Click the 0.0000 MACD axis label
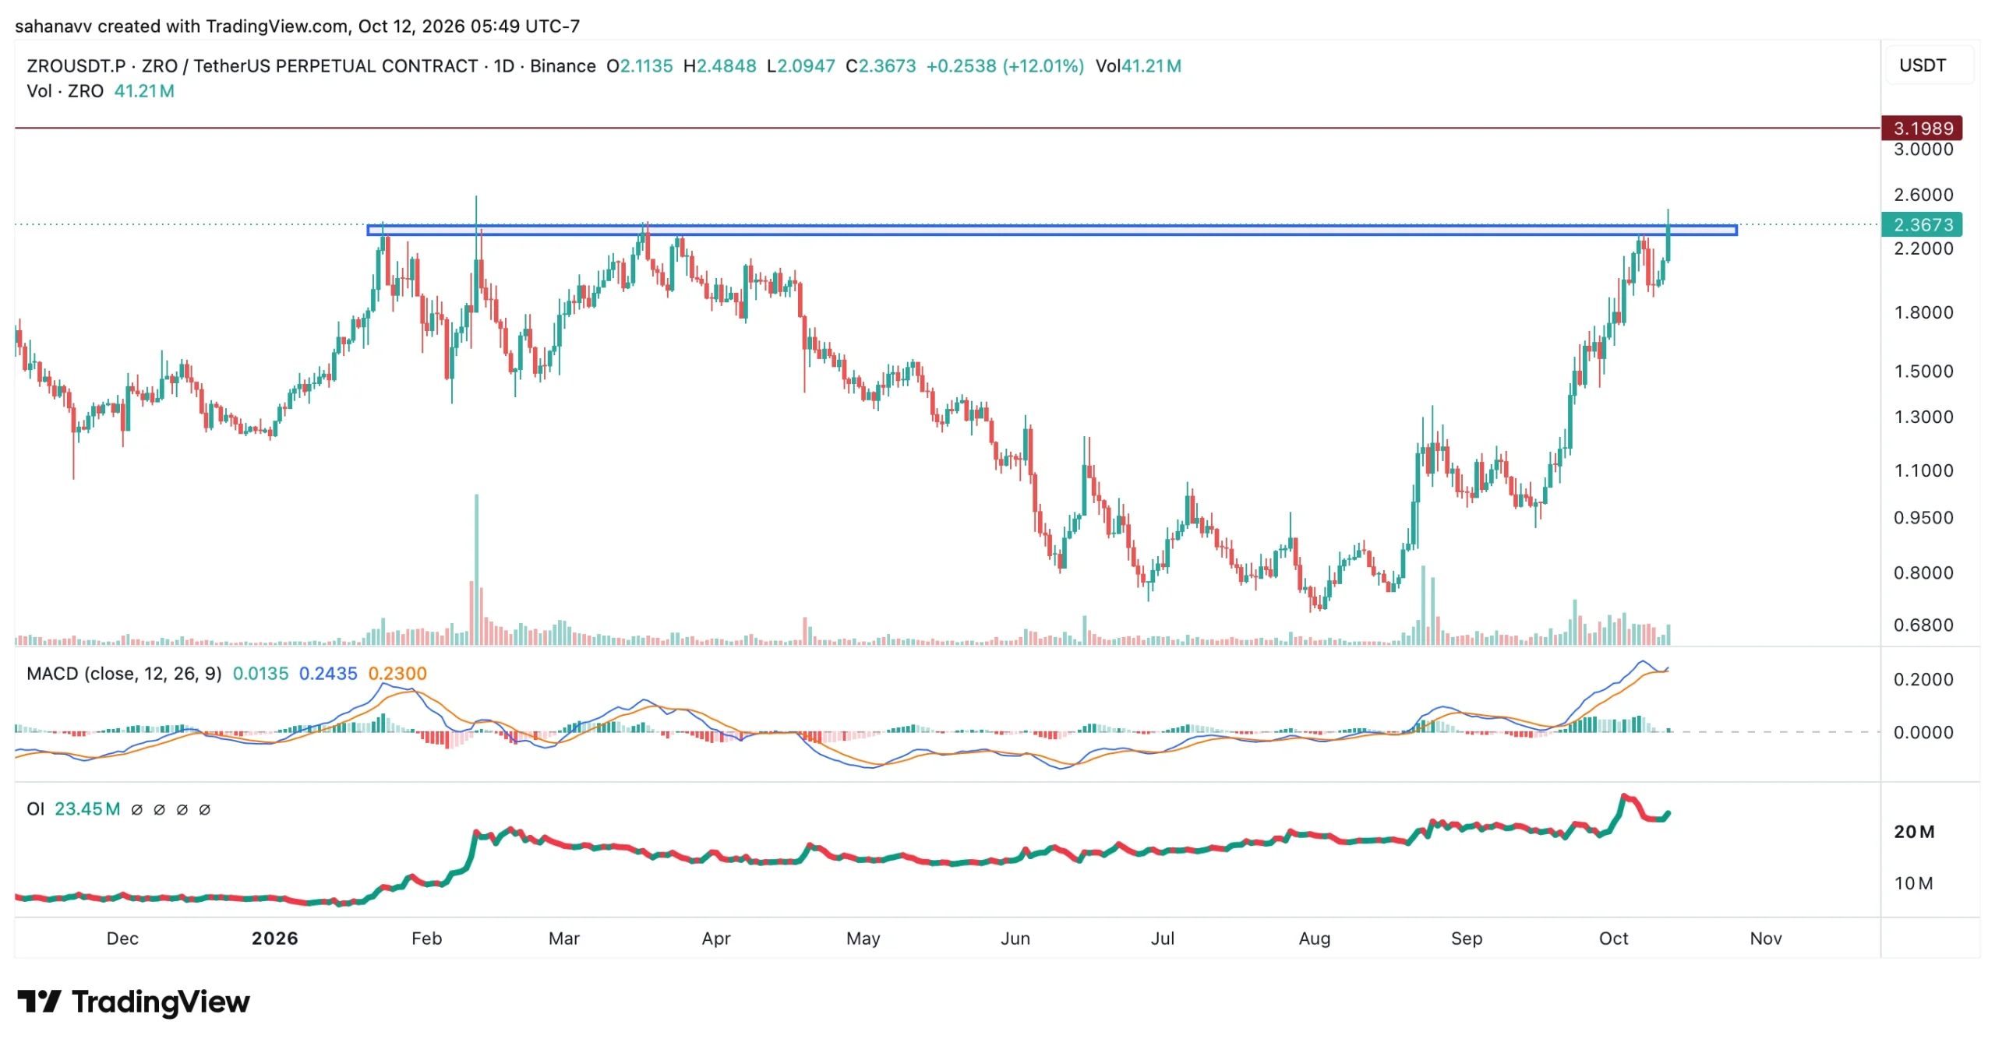1995x1046 pixels. [1923, 732]
